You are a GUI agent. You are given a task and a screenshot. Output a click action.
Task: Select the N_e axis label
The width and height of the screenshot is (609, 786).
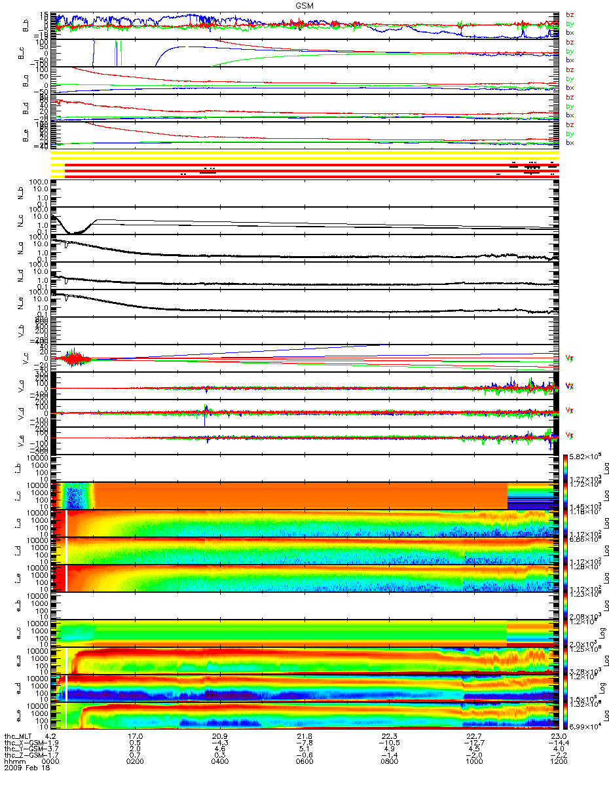[21, 304]
